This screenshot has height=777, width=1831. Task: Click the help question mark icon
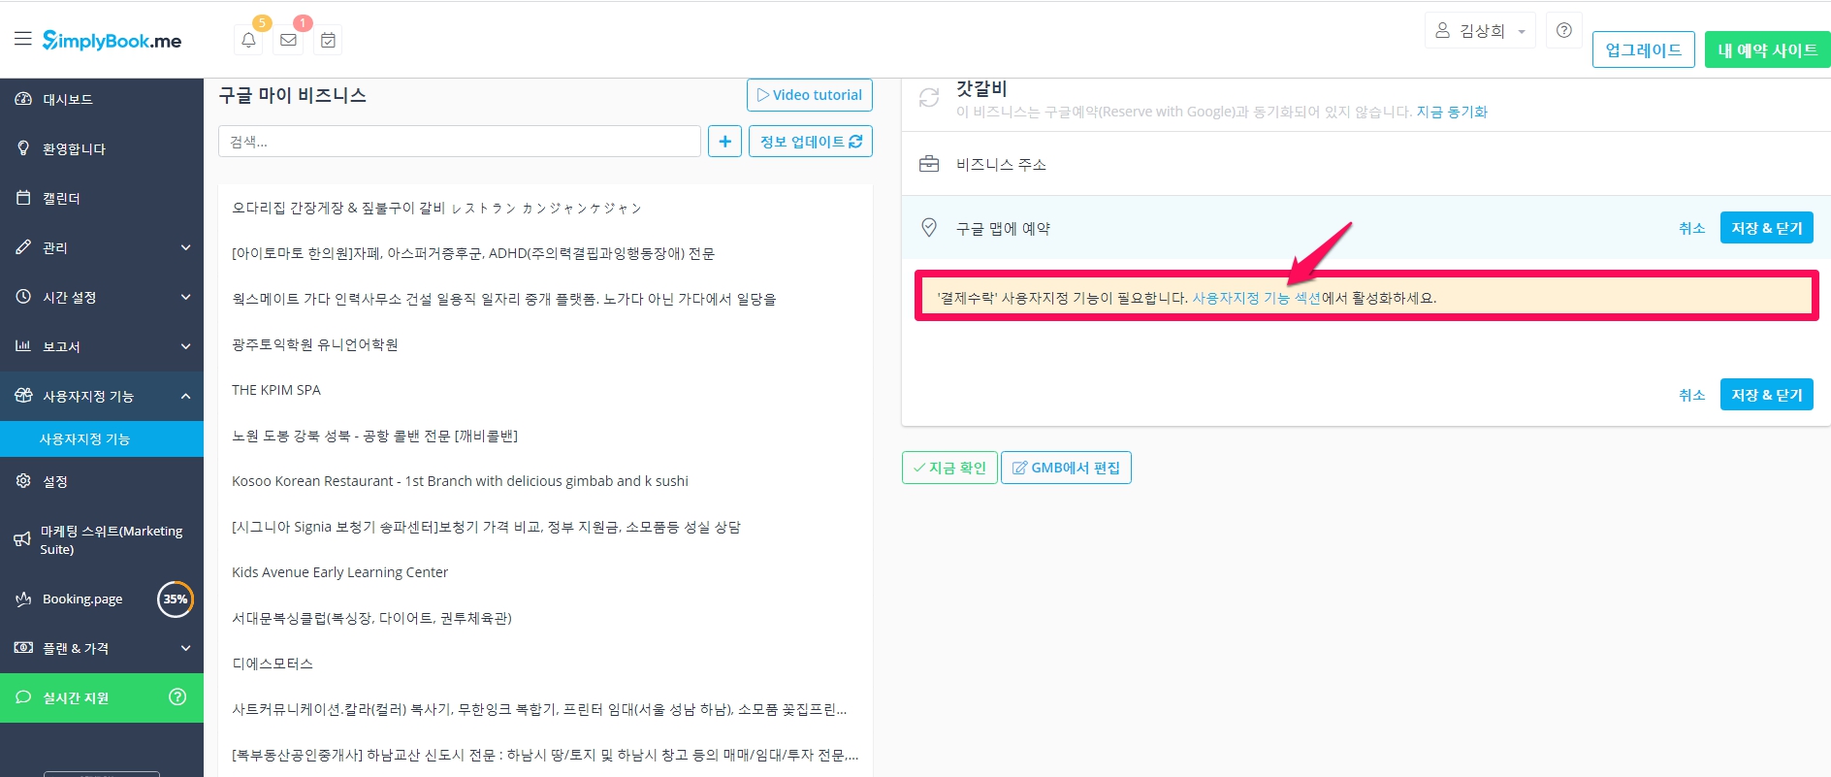pyautogui.click(x=1563, y=30)
